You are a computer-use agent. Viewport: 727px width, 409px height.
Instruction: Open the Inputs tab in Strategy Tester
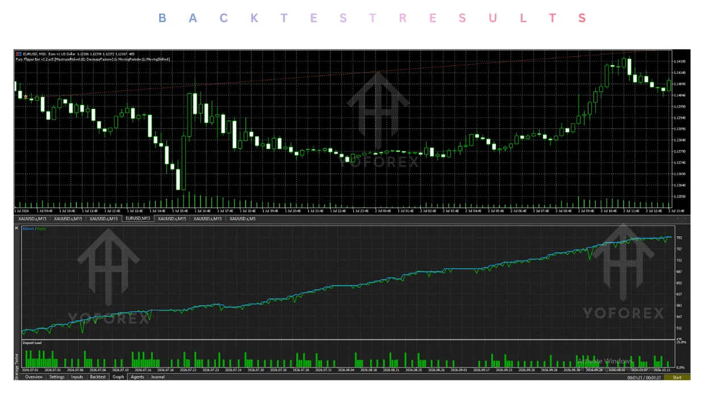(x=77, y=377)
